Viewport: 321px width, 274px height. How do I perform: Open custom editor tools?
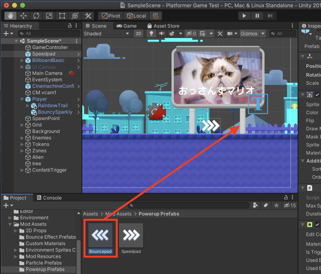click(x=88, y=16)
